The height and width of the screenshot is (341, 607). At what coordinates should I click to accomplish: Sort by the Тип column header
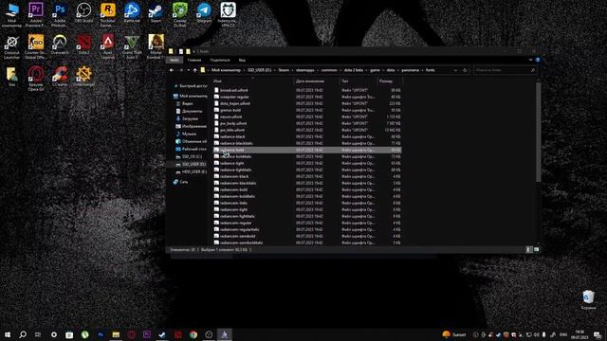tap(359, 81)
